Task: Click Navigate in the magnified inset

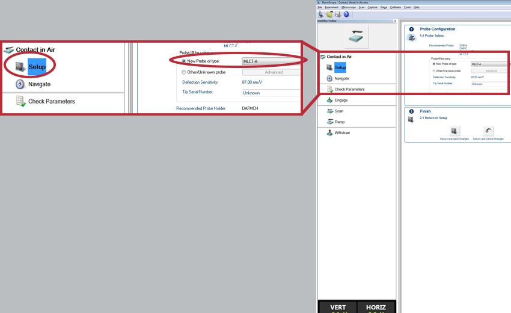Action: coord(39,84)
